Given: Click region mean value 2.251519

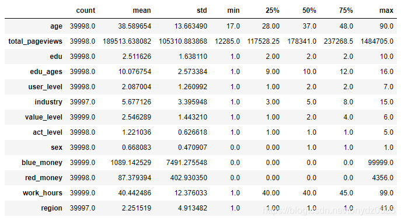Looking at the screenshot, I should coord(137,208).
